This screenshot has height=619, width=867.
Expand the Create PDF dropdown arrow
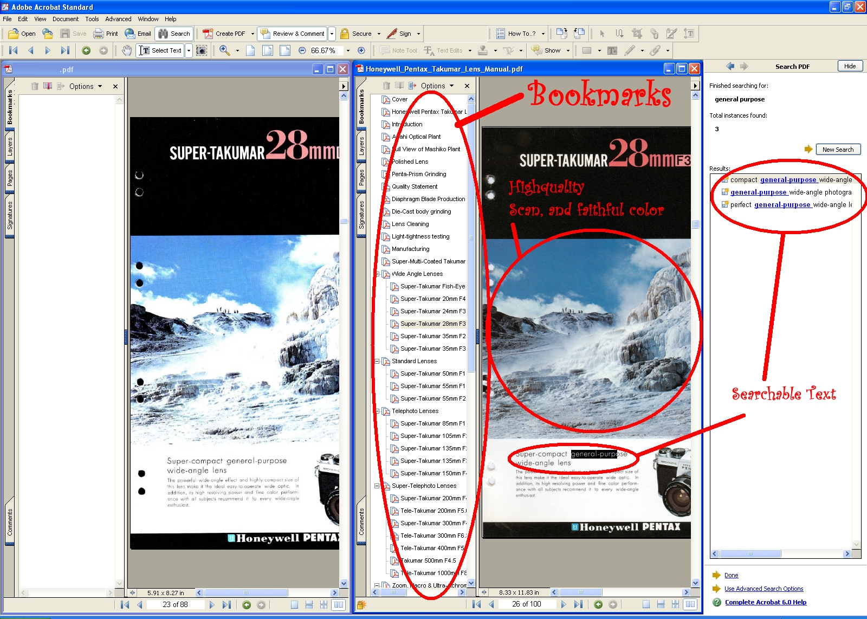pos(253,34)
